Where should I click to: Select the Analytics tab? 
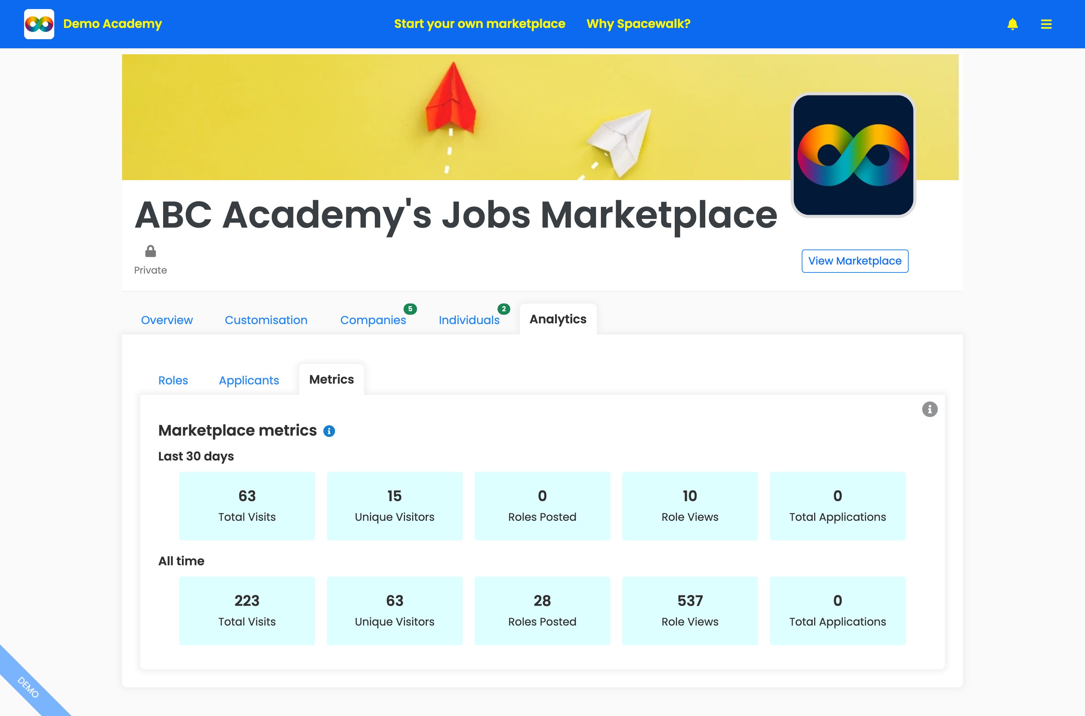click(558, 319)
